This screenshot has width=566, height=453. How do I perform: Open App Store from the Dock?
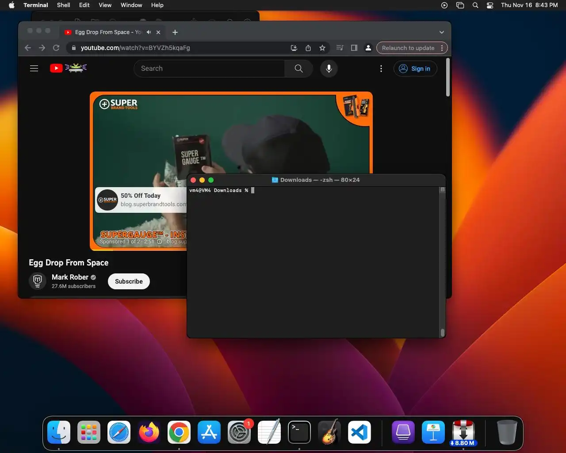tap(209, 432)
